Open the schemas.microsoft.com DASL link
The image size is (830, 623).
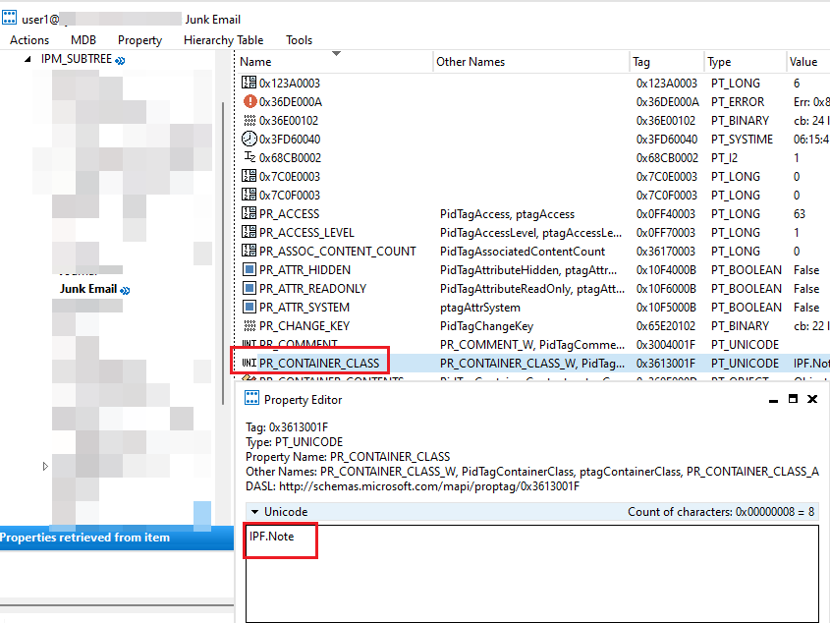pyautogui.click(x=433, y=485)
